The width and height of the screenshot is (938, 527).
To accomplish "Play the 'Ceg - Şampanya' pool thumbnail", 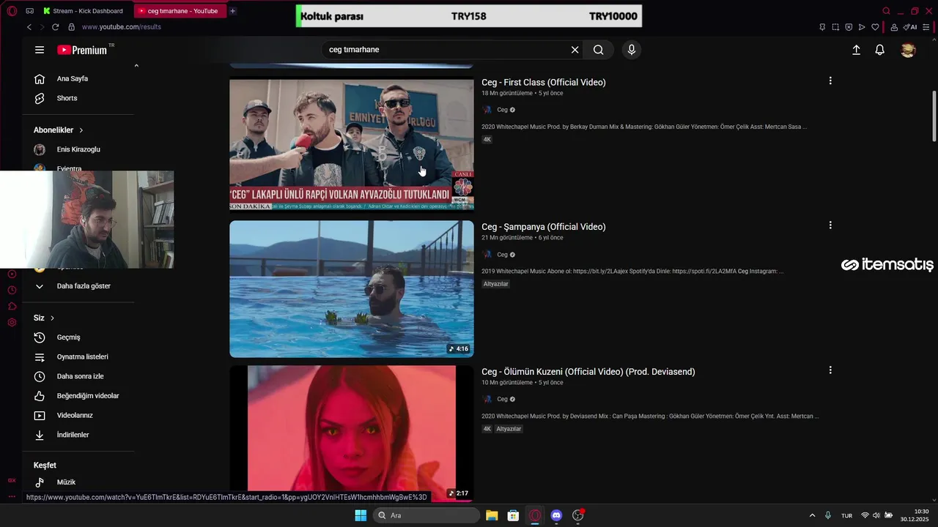I will (x=352, y=289).
